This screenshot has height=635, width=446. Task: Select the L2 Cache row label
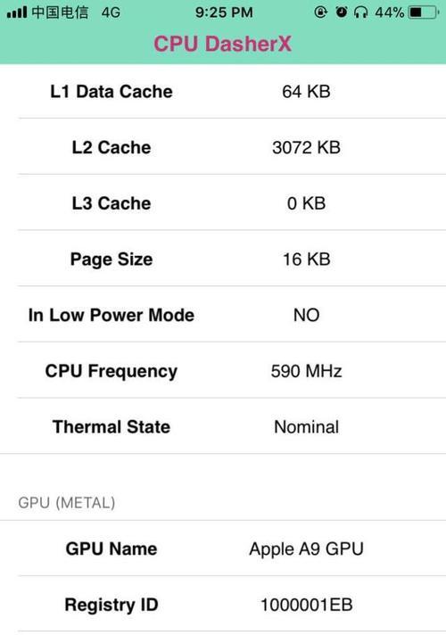(111, 147)
